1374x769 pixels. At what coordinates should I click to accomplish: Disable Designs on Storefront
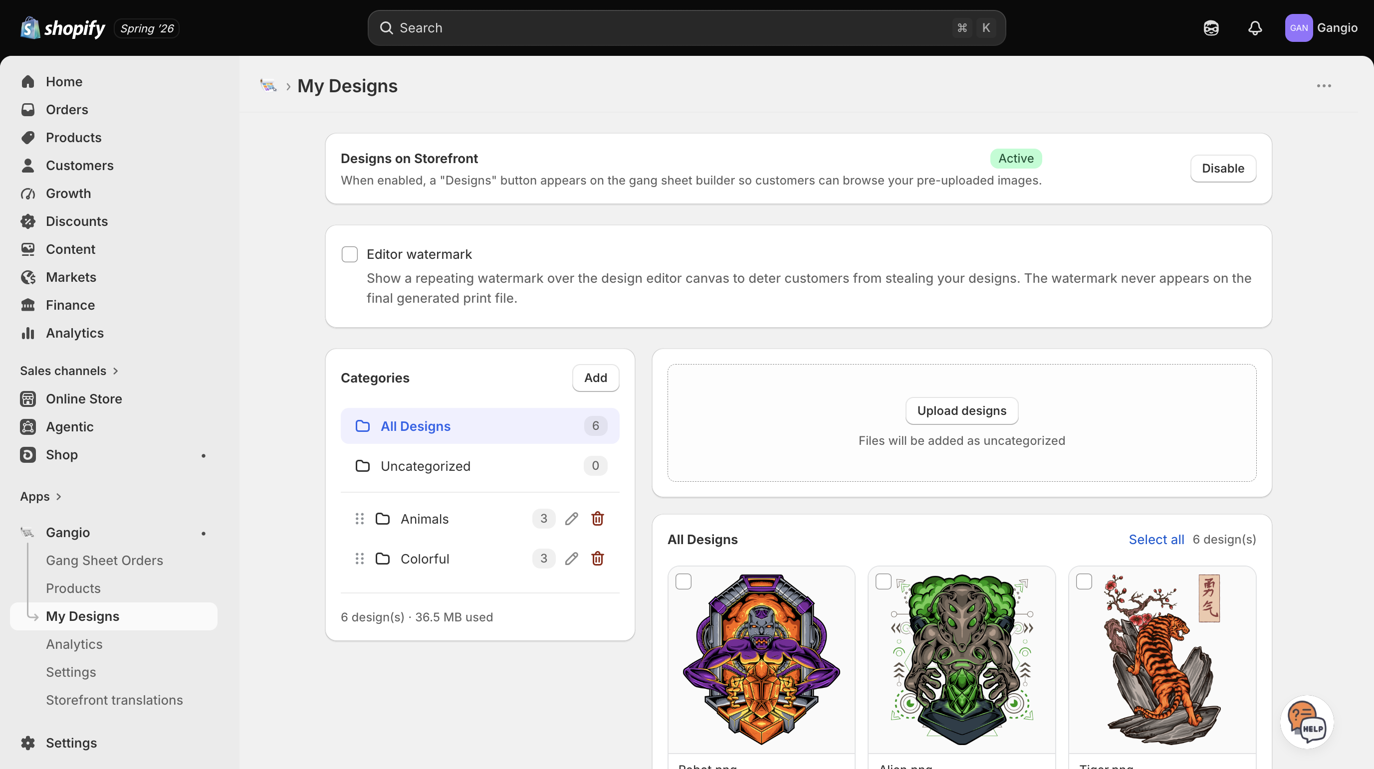coord(1223,169)
